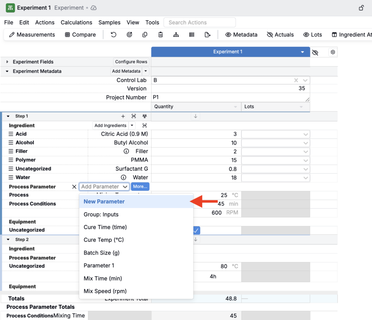Collapse the Step 1 section
This screenshot has height=320, width=372.
(8, 116)
